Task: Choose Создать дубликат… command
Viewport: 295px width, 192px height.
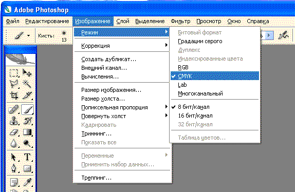Action: tap(121, 59)
